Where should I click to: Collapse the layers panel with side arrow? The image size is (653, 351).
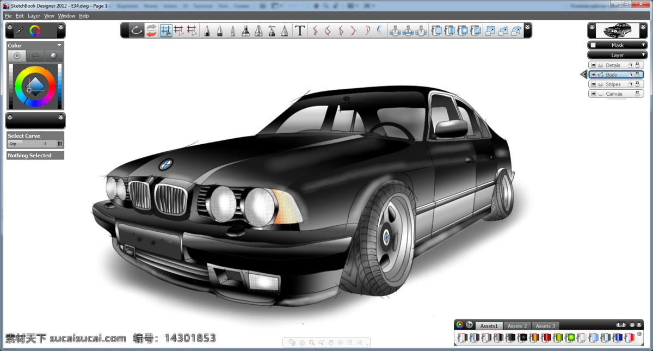[583, 75]
